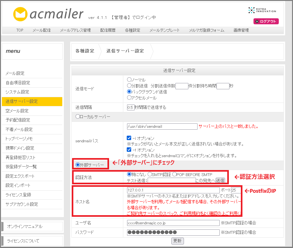Click the host name field containing 127.0.0.1
Screen dimensions: 293x248
tap(173, 190)
